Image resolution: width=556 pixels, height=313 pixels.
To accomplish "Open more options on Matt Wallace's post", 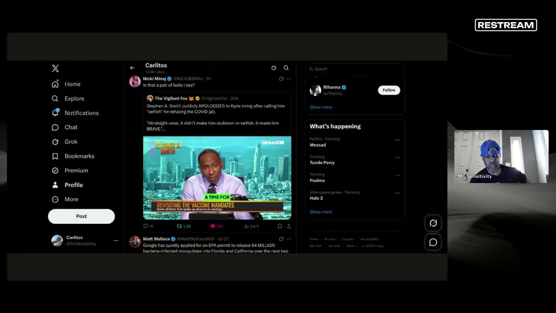I will click(289, 239).
